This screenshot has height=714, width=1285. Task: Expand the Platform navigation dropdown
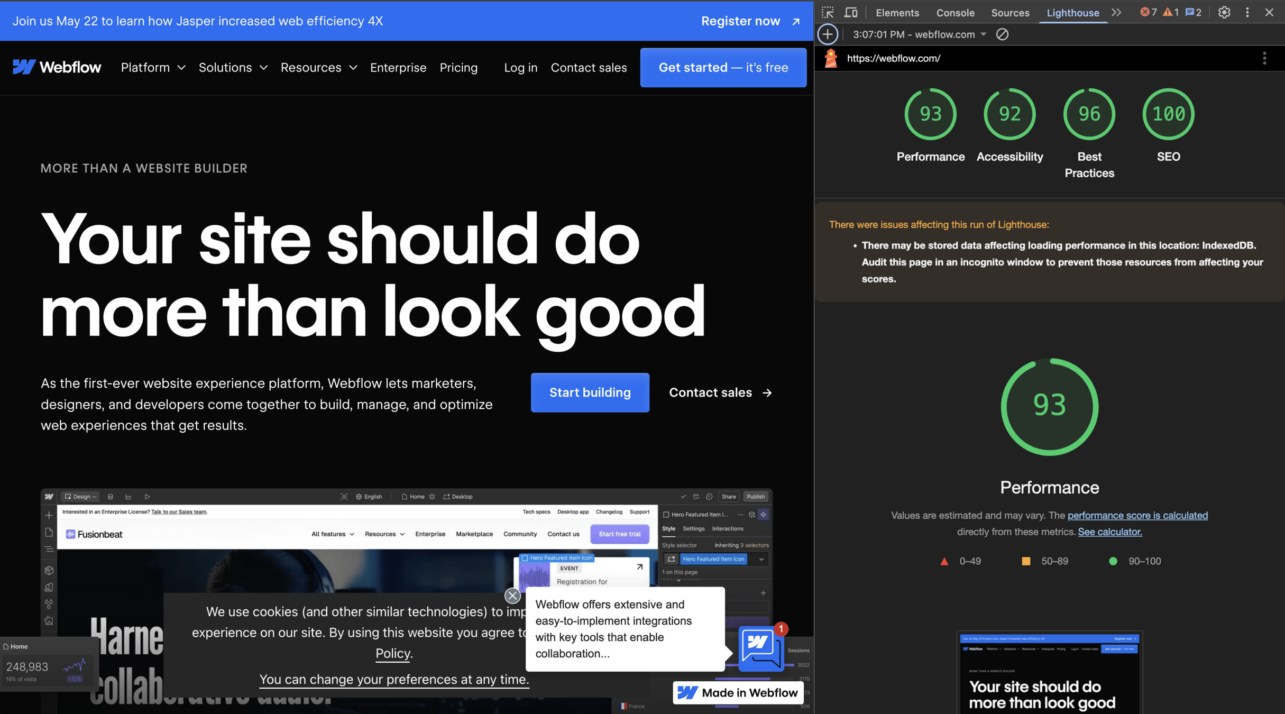coord(153,68)
